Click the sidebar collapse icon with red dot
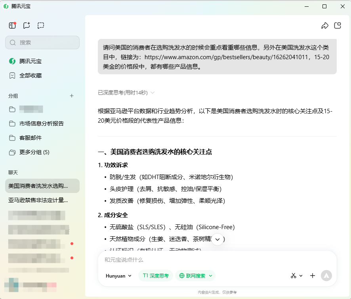Image resolution: width=351 pixels, height=299 pixels. tap(12, 25)
